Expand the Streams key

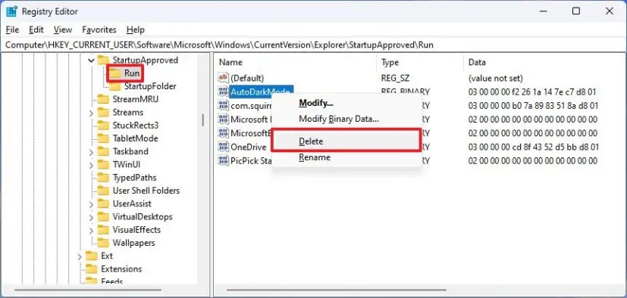click(91, 113)
